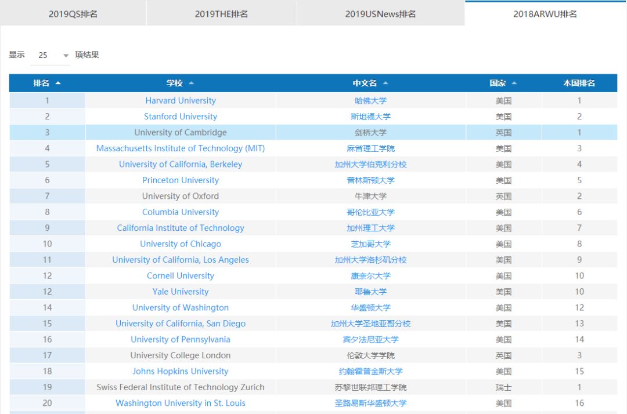Open the University of Washington link
627x414 pixels.
pyautogui.click(x=181, y=308)
